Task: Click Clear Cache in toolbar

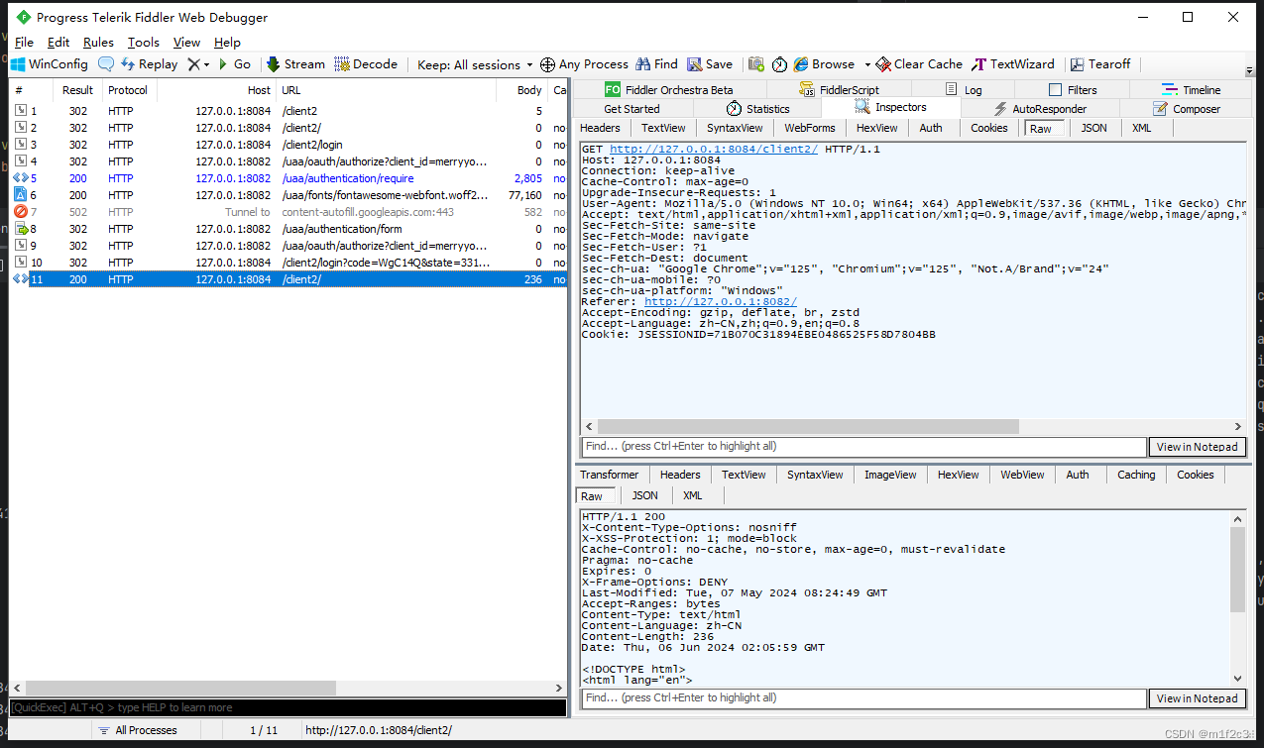Action: (919, 64)
